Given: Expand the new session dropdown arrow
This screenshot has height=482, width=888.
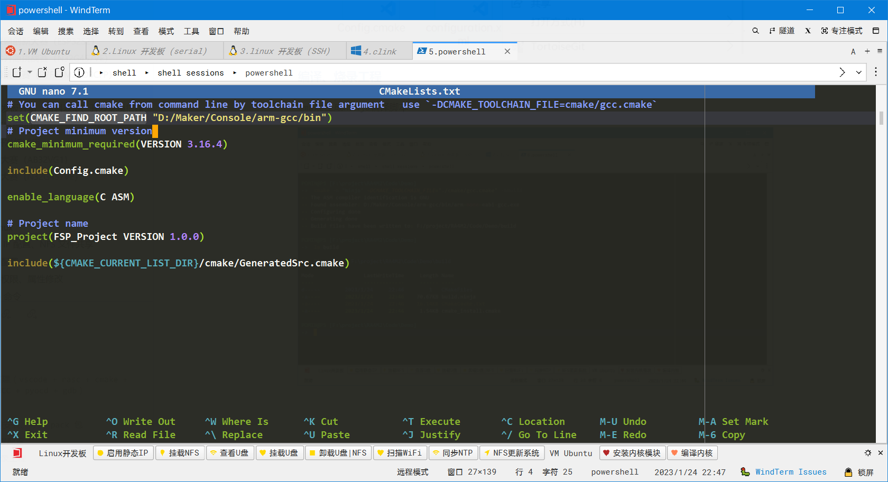Looking at the screenshot, I should click(x=30, y=72).
